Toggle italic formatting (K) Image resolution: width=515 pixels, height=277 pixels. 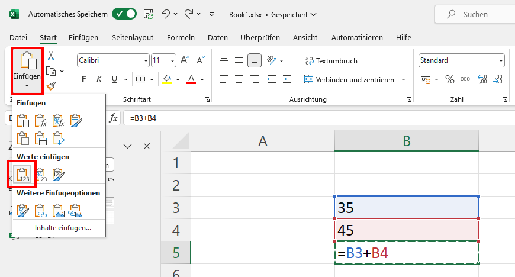99,79
